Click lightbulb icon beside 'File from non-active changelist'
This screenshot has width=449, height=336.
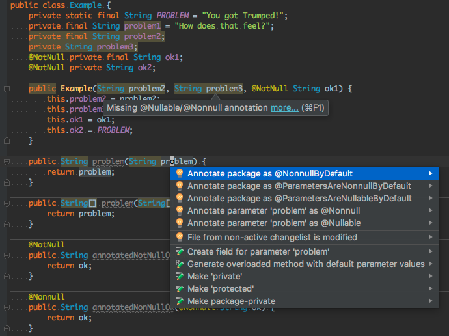pos(180,237)
